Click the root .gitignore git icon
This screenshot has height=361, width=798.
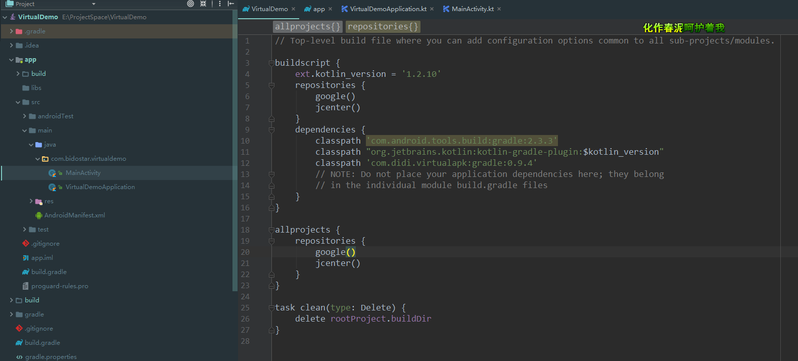[19, 329]
